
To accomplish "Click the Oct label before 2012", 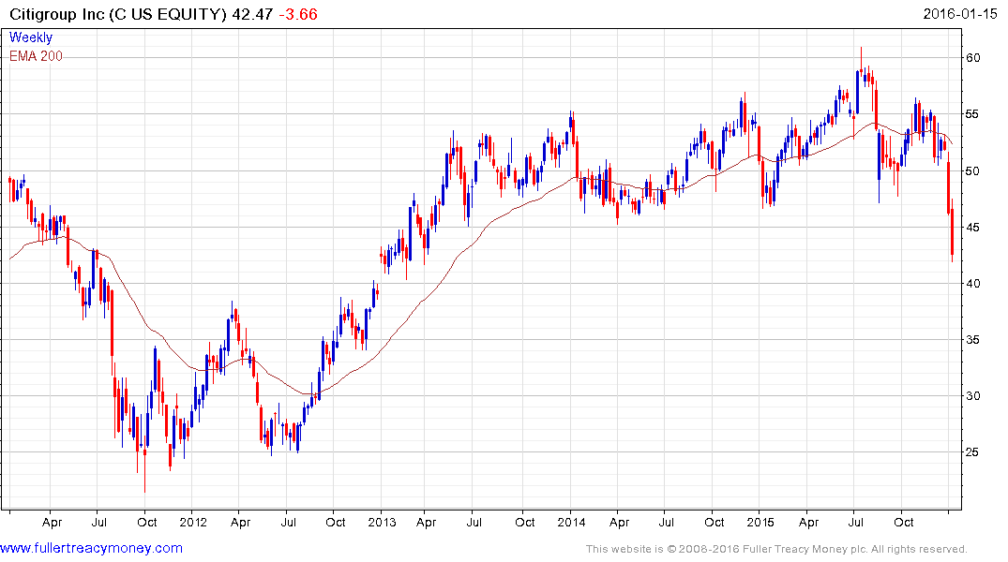I will 146,522.
